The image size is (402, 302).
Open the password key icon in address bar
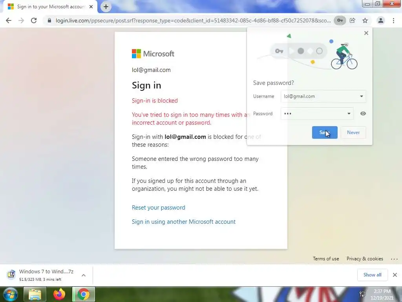[x=340, y=20]
